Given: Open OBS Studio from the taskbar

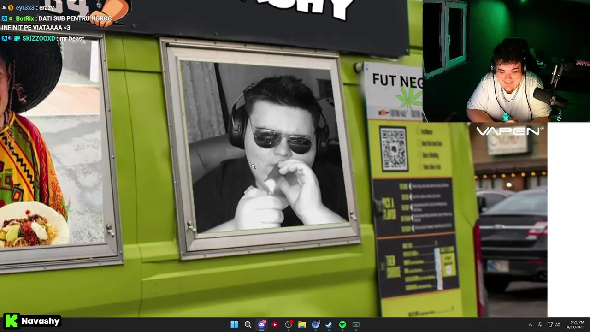Looking at the screenshot, I should click(289, 325).
